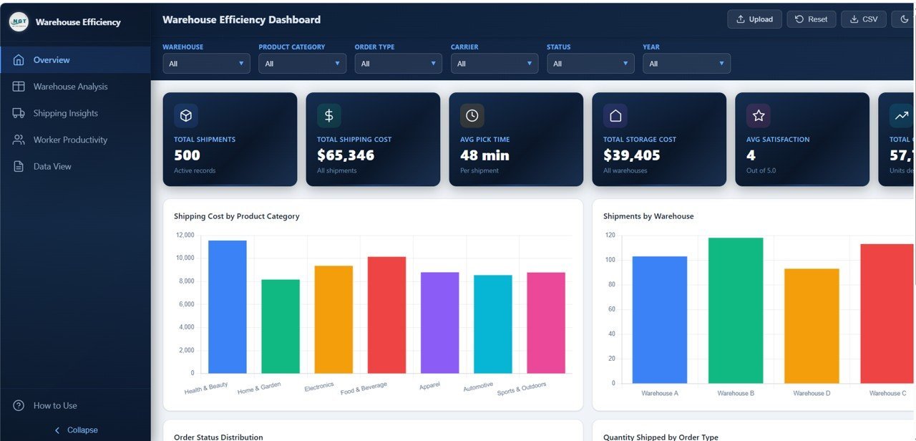
Task: Click the star icon on Avg Satisfaction card
Action: [x=759, y=116]
